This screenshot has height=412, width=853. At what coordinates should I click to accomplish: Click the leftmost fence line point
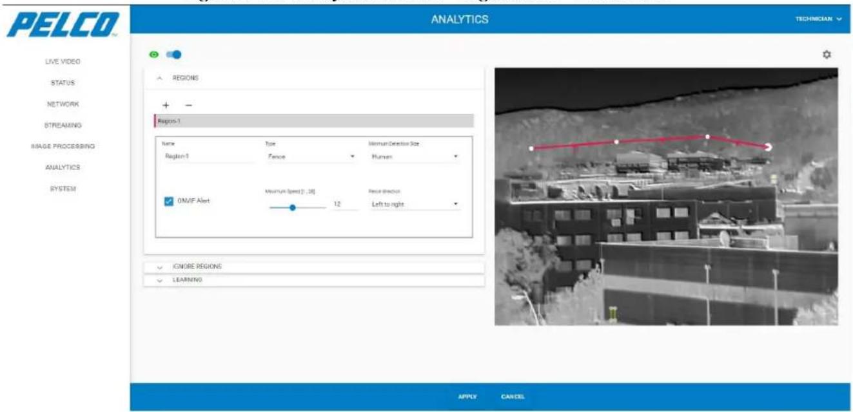tap(531, 149)
